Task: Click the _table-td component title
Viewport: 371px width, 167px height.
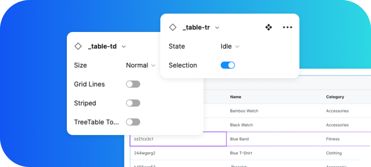Action: click(102, 46)
